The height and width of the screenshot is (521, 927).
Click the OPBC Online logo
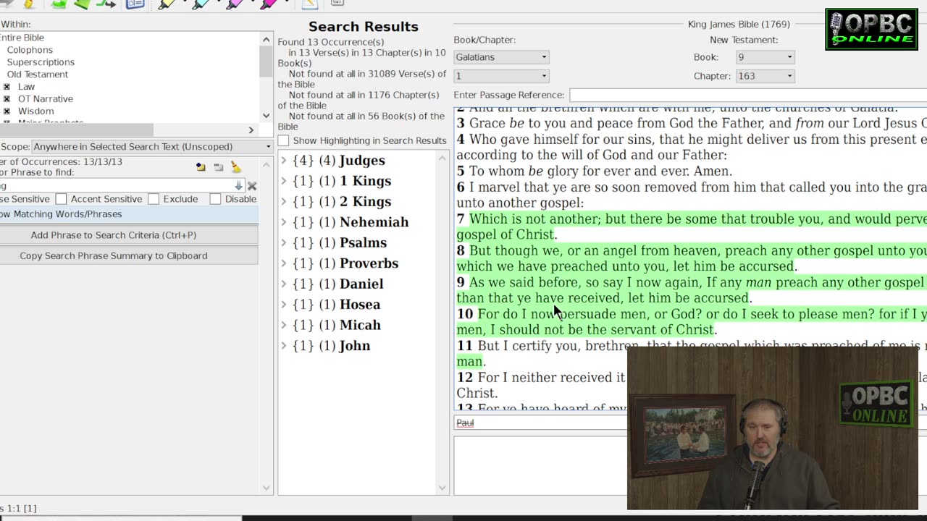(871, 29)
